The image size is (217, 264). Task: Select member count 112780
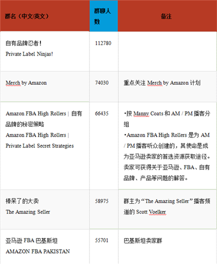pos(103,43)
